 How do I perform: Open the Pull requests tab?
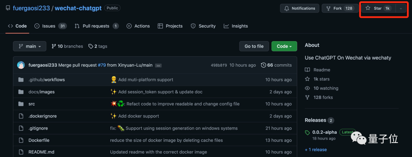coord(97,26)
